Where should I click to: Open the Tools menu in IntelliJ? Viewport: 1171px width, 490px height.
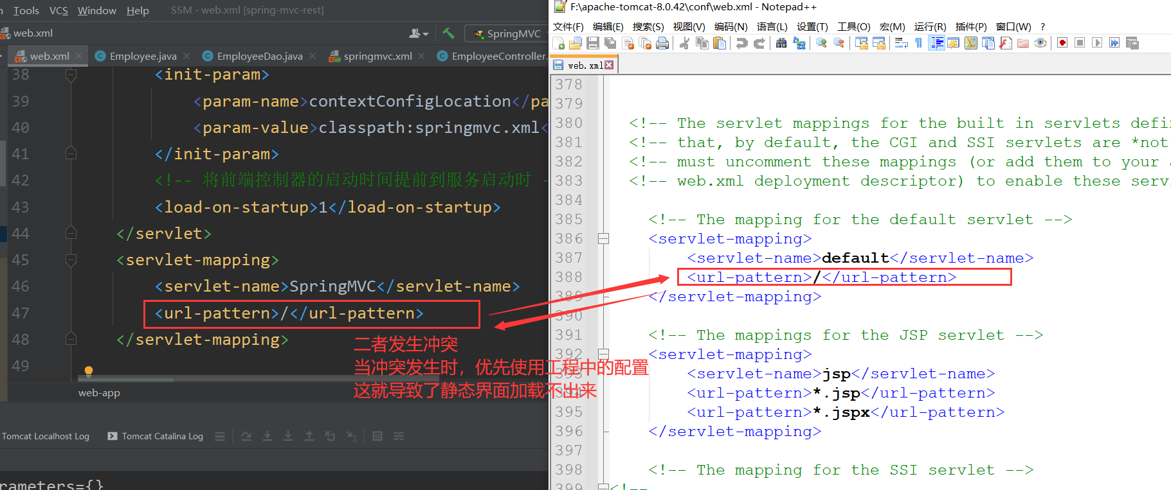26,10
